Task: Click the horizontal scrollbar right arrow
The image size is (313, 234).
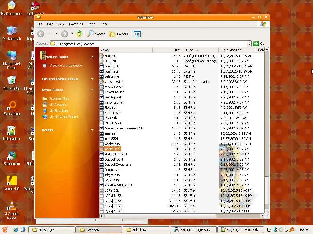Action: 262,215
